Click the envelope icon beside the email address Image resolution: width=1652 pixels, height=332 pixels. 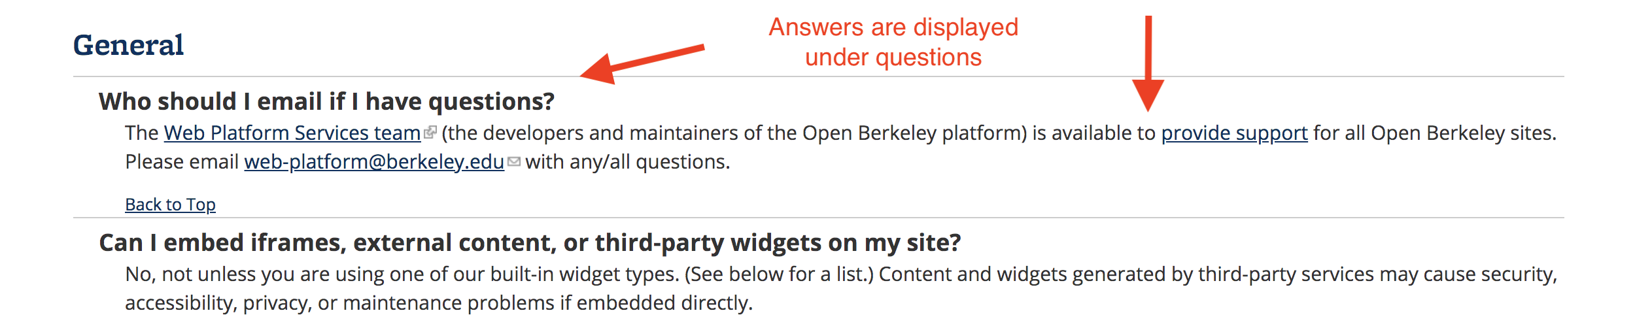pyautogui.click(x=514, y=161)
